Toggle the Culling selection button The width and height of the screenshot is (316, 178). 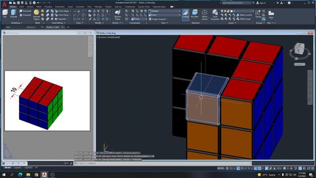pos(186,14)
